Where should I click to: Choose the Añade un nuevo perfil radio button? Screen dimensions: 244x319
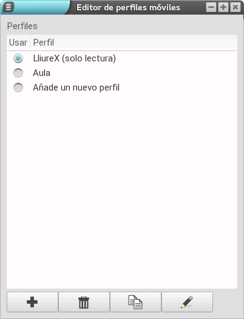point(18,87)
